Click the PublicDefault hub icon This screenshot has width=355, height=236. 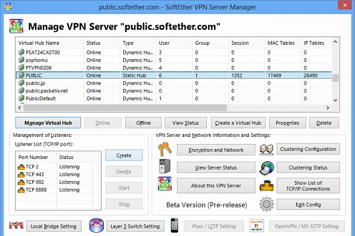point(21,99)
